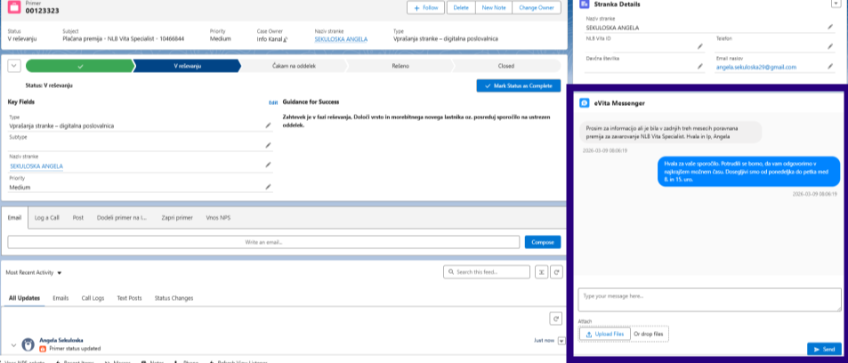The height and width of the screenshot is (363, 848).
Task: Open the Vnos NPS tab
Action: 219,217
